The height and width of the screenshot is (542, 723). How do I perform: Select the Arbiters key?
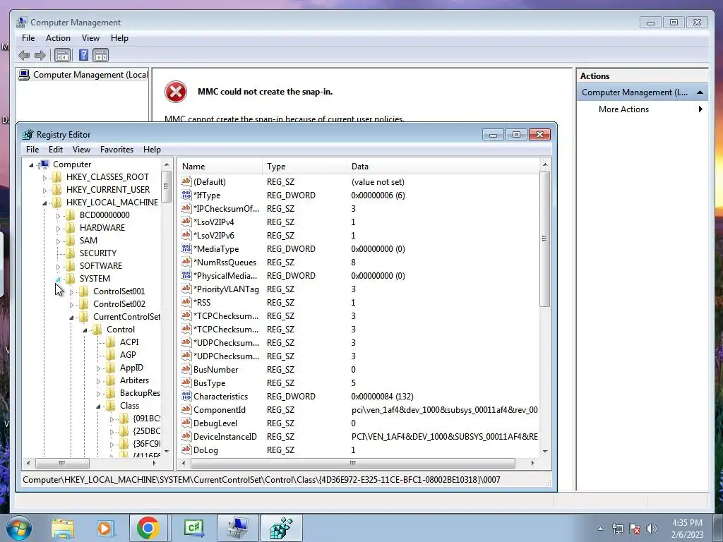tap(134, 380)
